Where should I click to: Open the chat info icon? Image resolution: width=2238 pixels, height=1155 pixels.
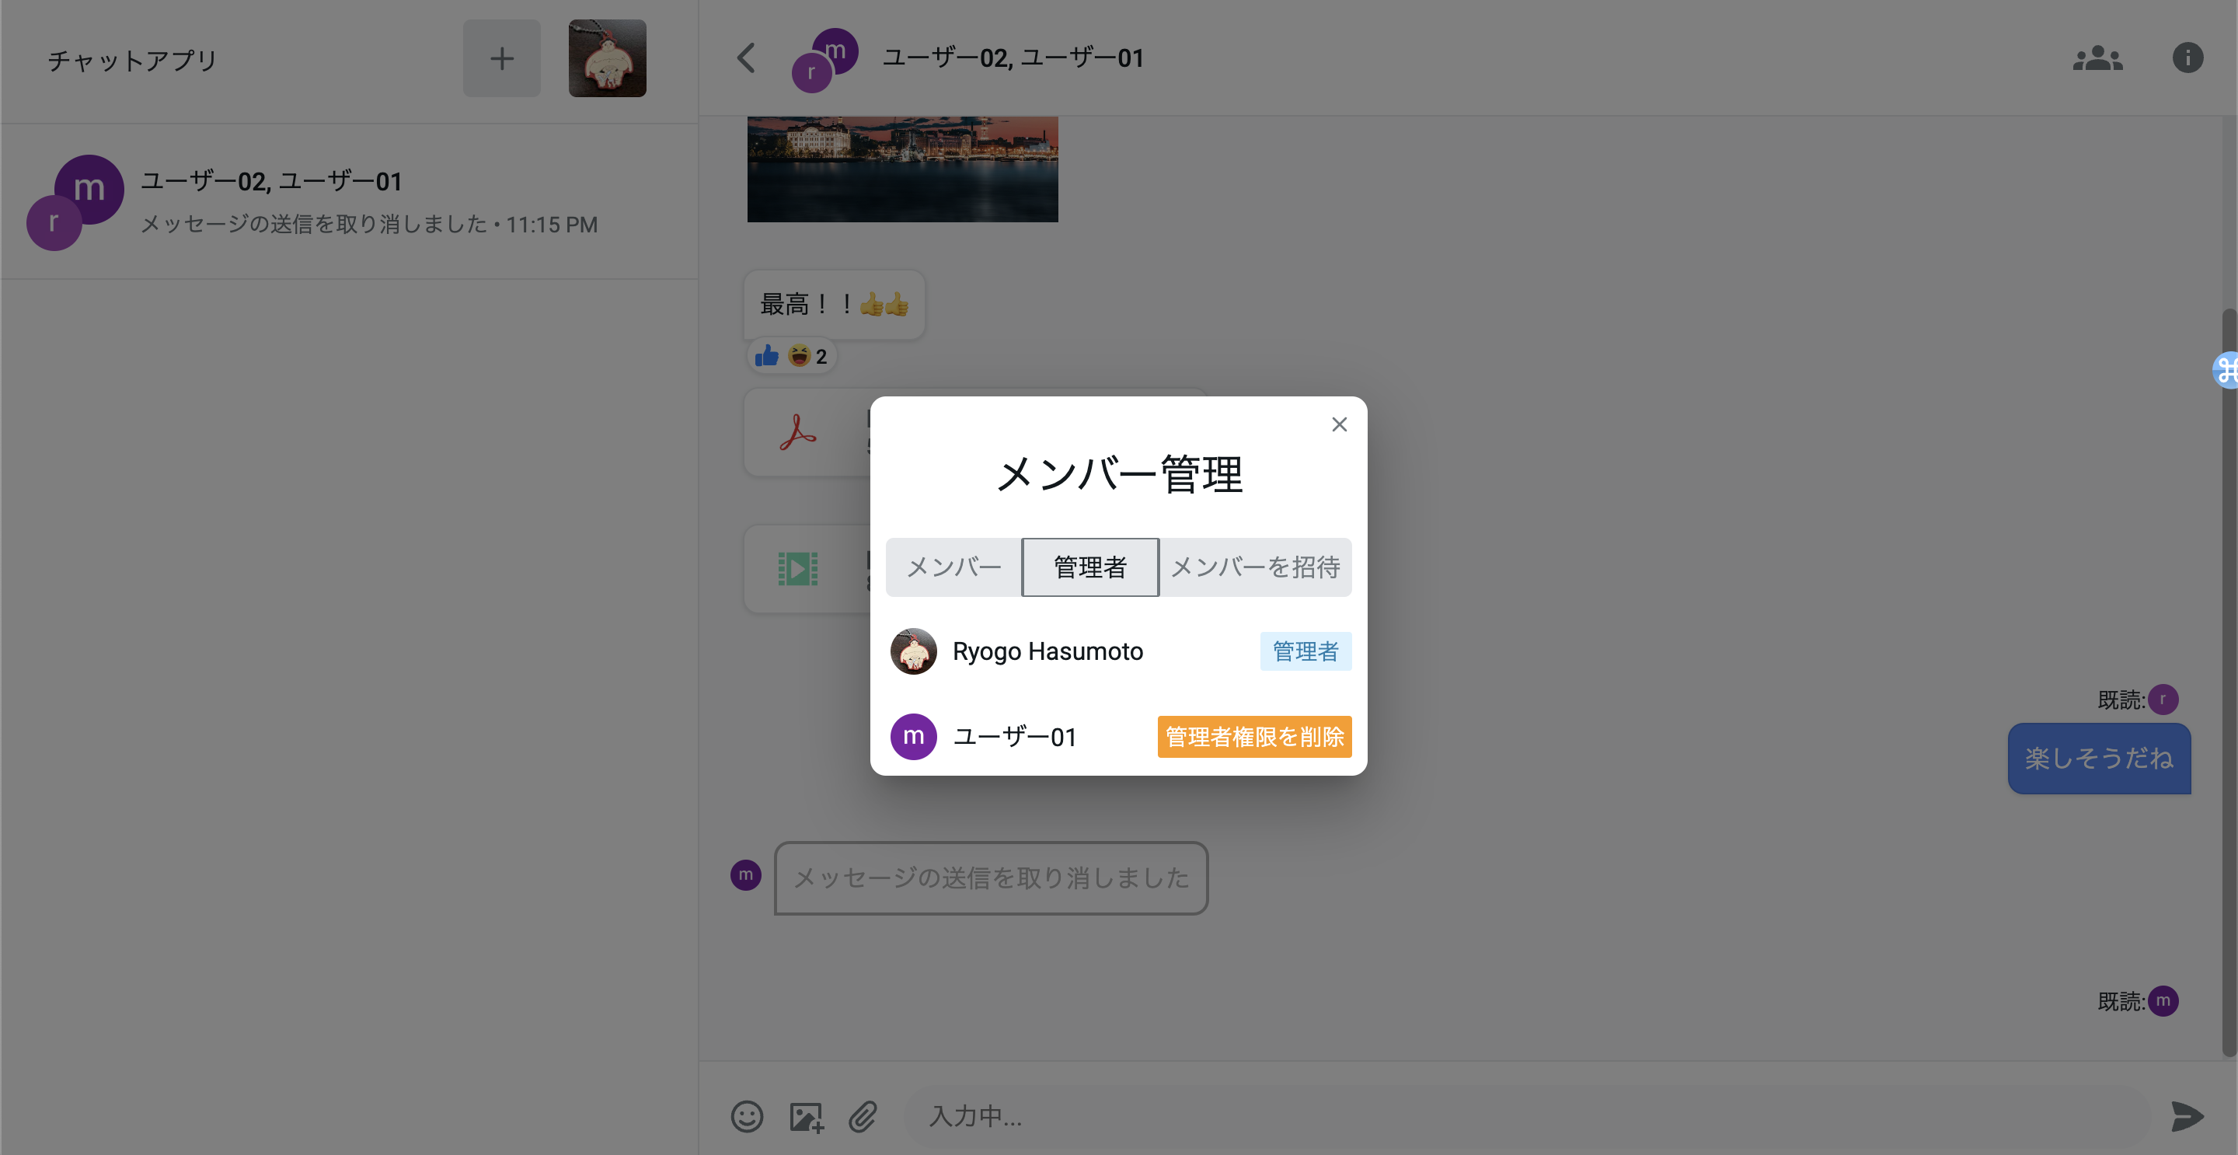click(2187, 58)
